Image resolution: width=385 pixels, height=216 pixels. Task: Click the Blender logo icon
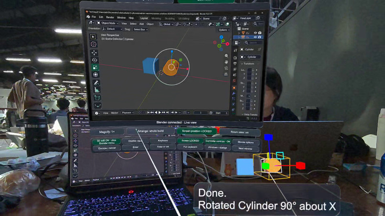click(x=88, y=17)
